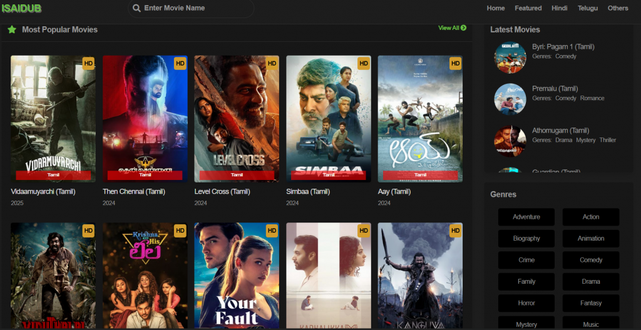Click the Tamil label on Aay poster
The height and width of the screenshot is (330, 641).
click(x=420, y=175)
